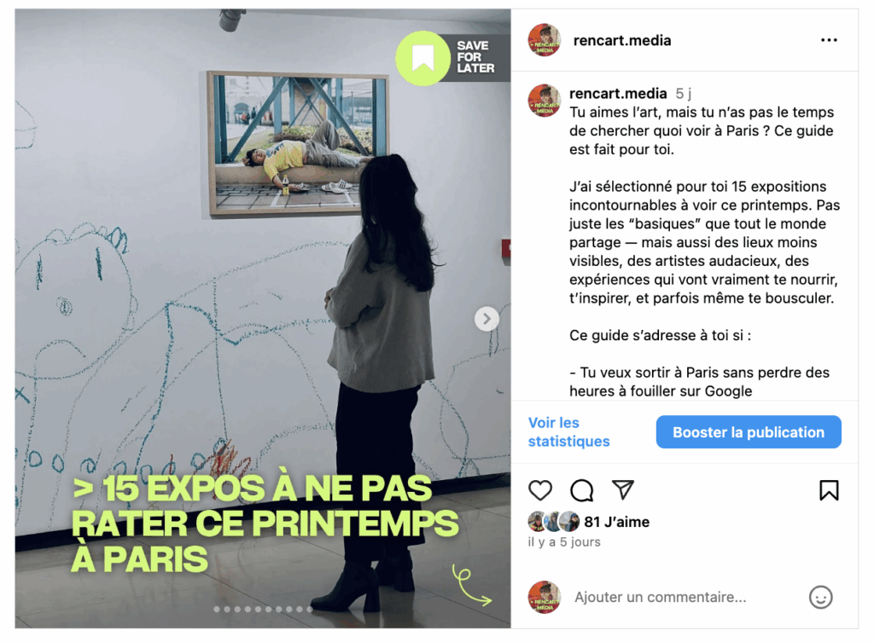The image size is (874, 642).
Task: Click the caption author avatar
Action: point(544,101)
